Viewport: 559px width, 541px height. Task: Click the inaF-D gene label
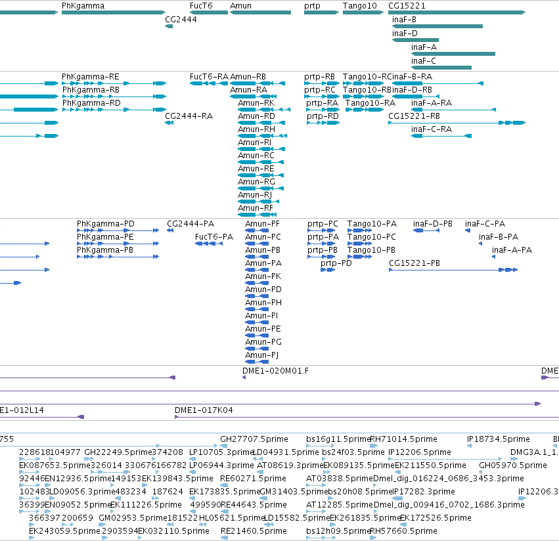pos(405,33)
